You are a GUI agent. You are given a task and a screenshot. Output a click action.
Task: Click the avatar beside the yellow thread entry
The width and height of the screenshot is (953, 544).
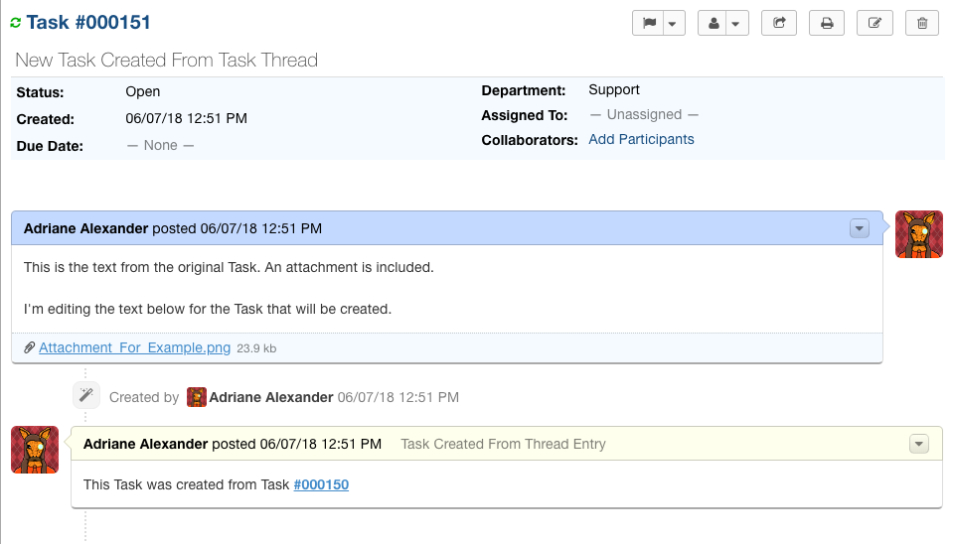35,450
